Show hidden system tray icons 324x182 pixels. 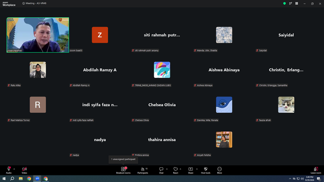tap(290, 178)
